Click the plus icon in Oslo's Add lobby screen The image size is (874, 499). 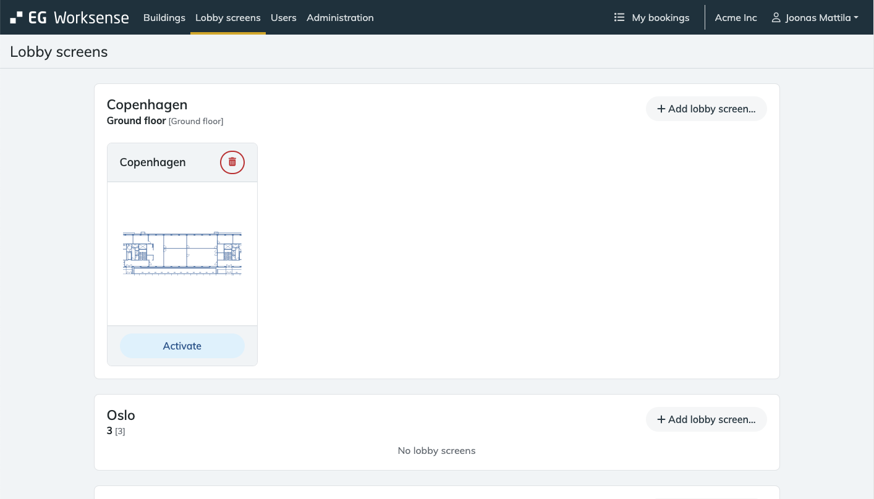(x=661, y=419)
